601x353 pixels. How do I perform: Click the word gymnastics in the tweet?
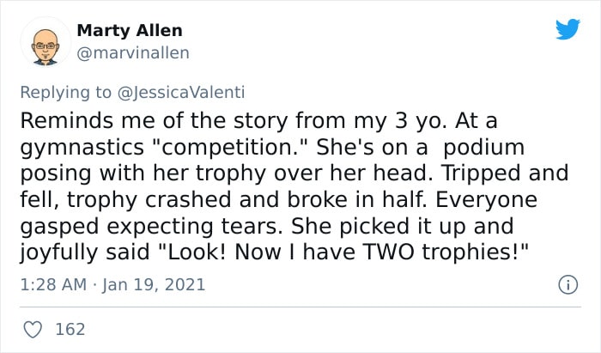82,149
